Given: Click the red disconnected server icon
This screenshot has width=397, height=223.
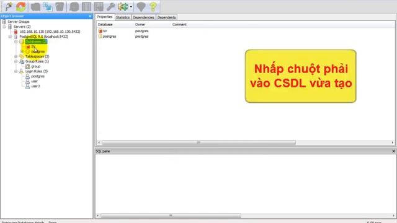Looking at the screenshot, I should pyautogui.click(x=16, y=32).
